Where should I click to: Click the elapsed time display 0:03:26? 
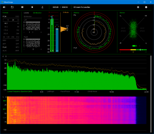[55, 7]
